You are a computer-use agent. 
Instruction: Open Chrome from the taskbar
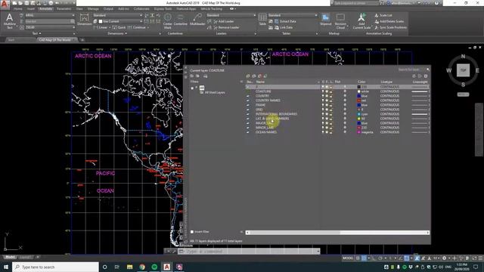click(x=142, y=267)
